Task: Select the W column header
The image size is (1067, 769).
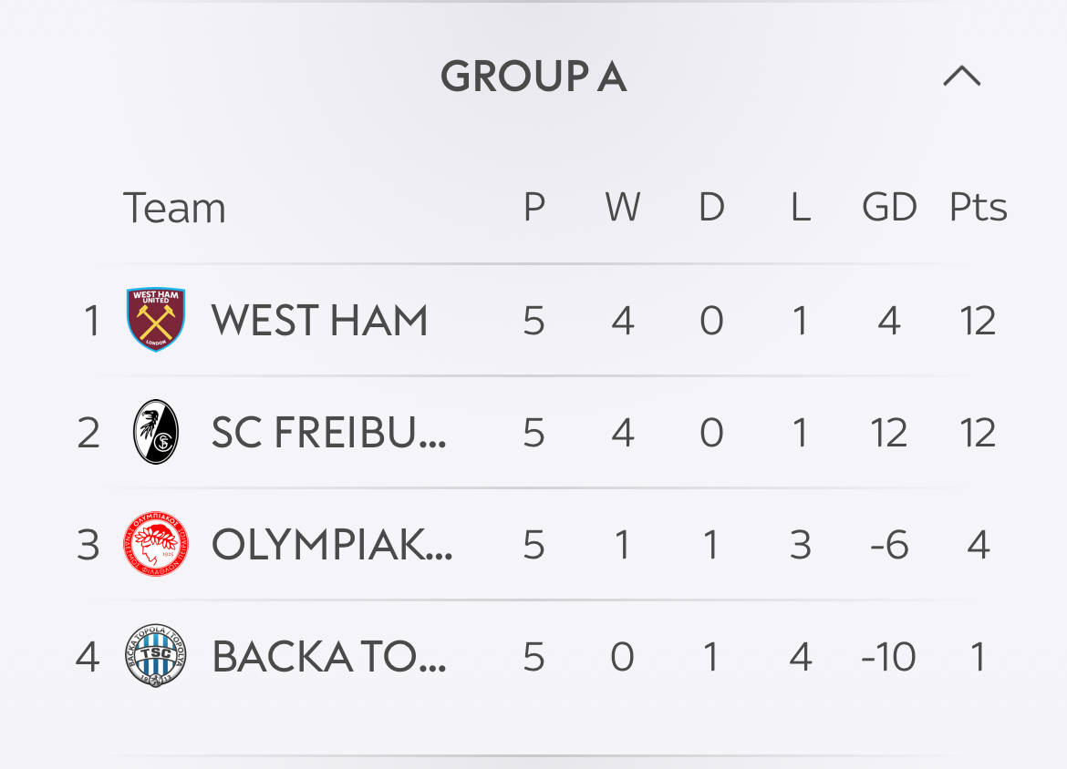Action: coord(623,207)
